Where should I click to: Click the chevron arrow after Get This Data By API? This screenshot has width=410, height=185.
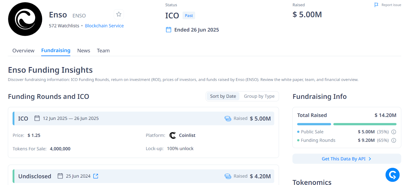370,159
